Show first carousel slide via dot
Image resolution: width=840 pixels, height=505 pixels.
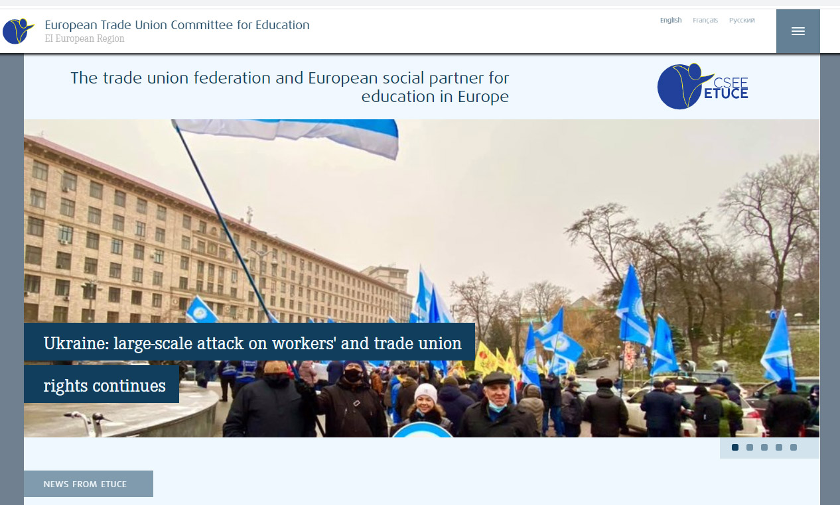pyautogui.click(x=735, y=447)
